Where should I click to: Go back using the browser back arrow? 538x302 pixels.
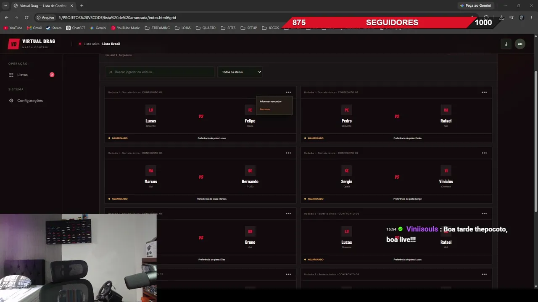(x=6, y=18)
